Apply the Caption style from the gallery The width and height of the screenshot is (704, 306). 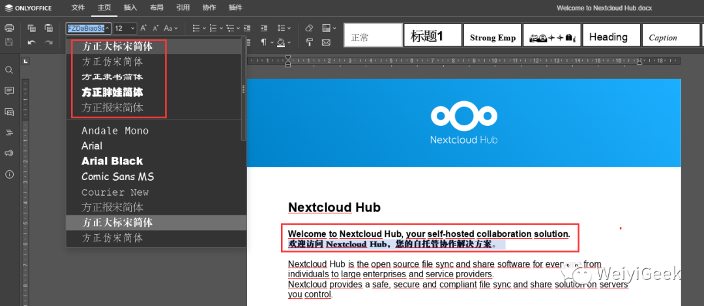(x=671, y=35)
